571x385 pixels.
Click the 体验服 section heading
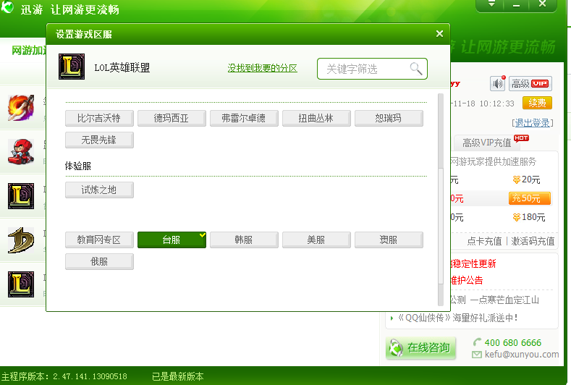coord(78,166)
